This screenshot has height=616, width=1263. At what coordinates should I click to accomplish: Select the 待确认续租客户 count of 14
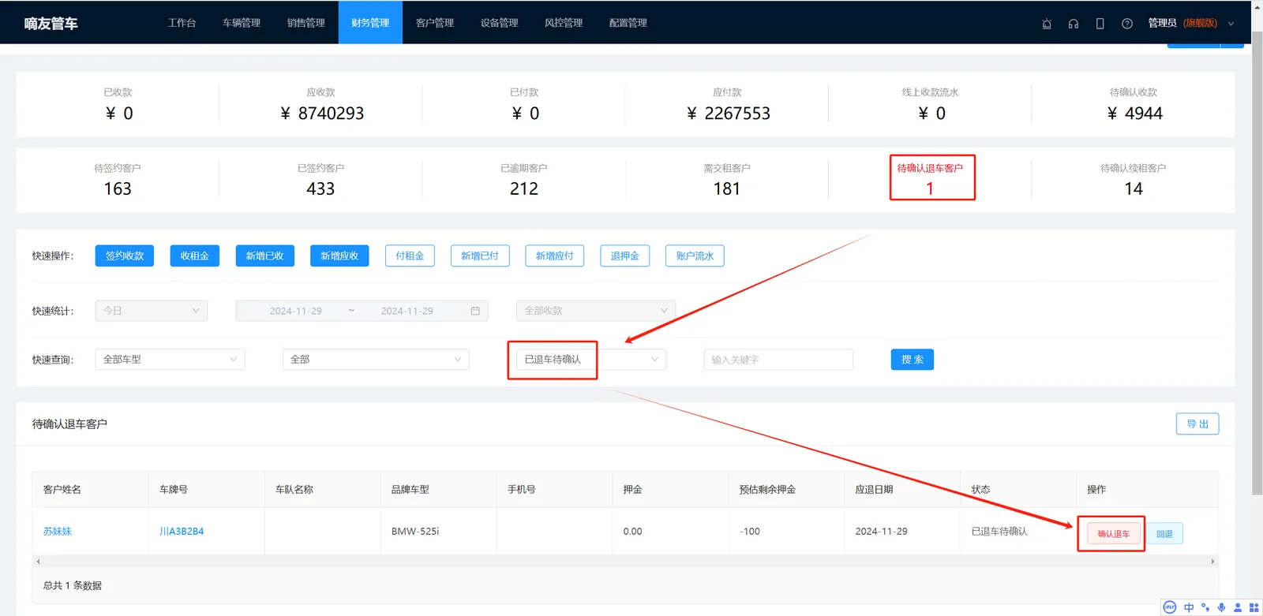(1134, 189)
